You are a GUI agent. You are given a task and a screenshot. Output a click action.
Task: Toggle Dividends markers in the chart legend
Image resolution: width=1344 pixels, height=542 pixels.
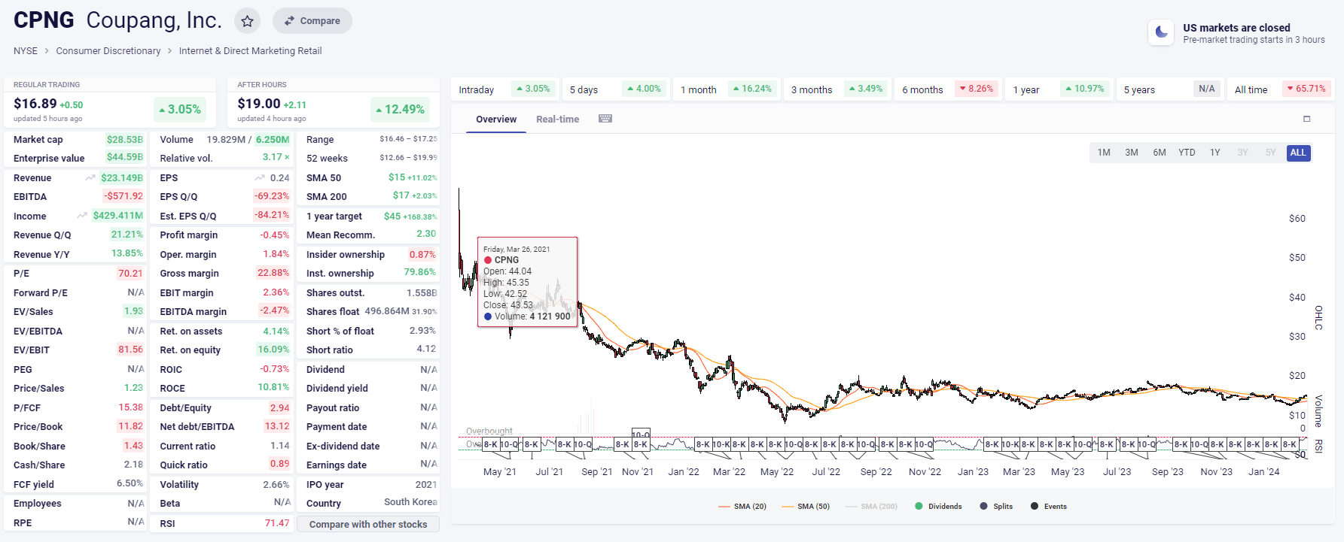click(938, 507)
